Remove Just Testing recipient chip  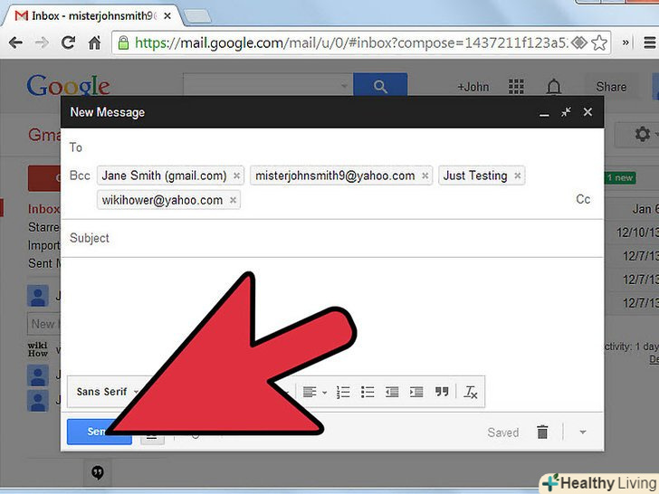(518, 176)
